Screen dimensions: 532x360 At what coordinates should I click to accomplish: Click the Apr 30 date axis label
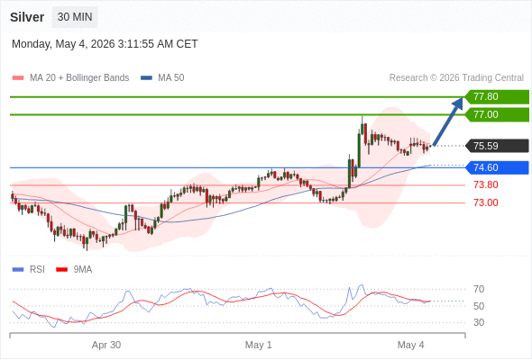(106, 345)
